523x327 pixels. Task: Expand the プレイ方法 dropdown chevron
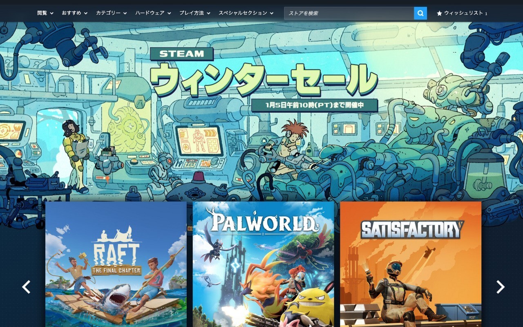208,13
